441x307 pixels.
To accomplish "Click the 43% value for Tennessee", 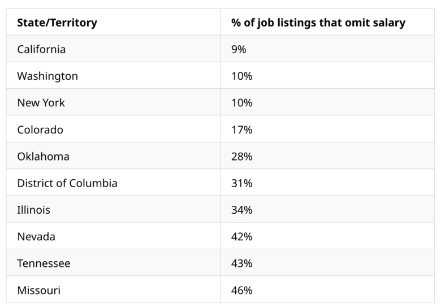I will pyautogui.click(x=241, y=263).
